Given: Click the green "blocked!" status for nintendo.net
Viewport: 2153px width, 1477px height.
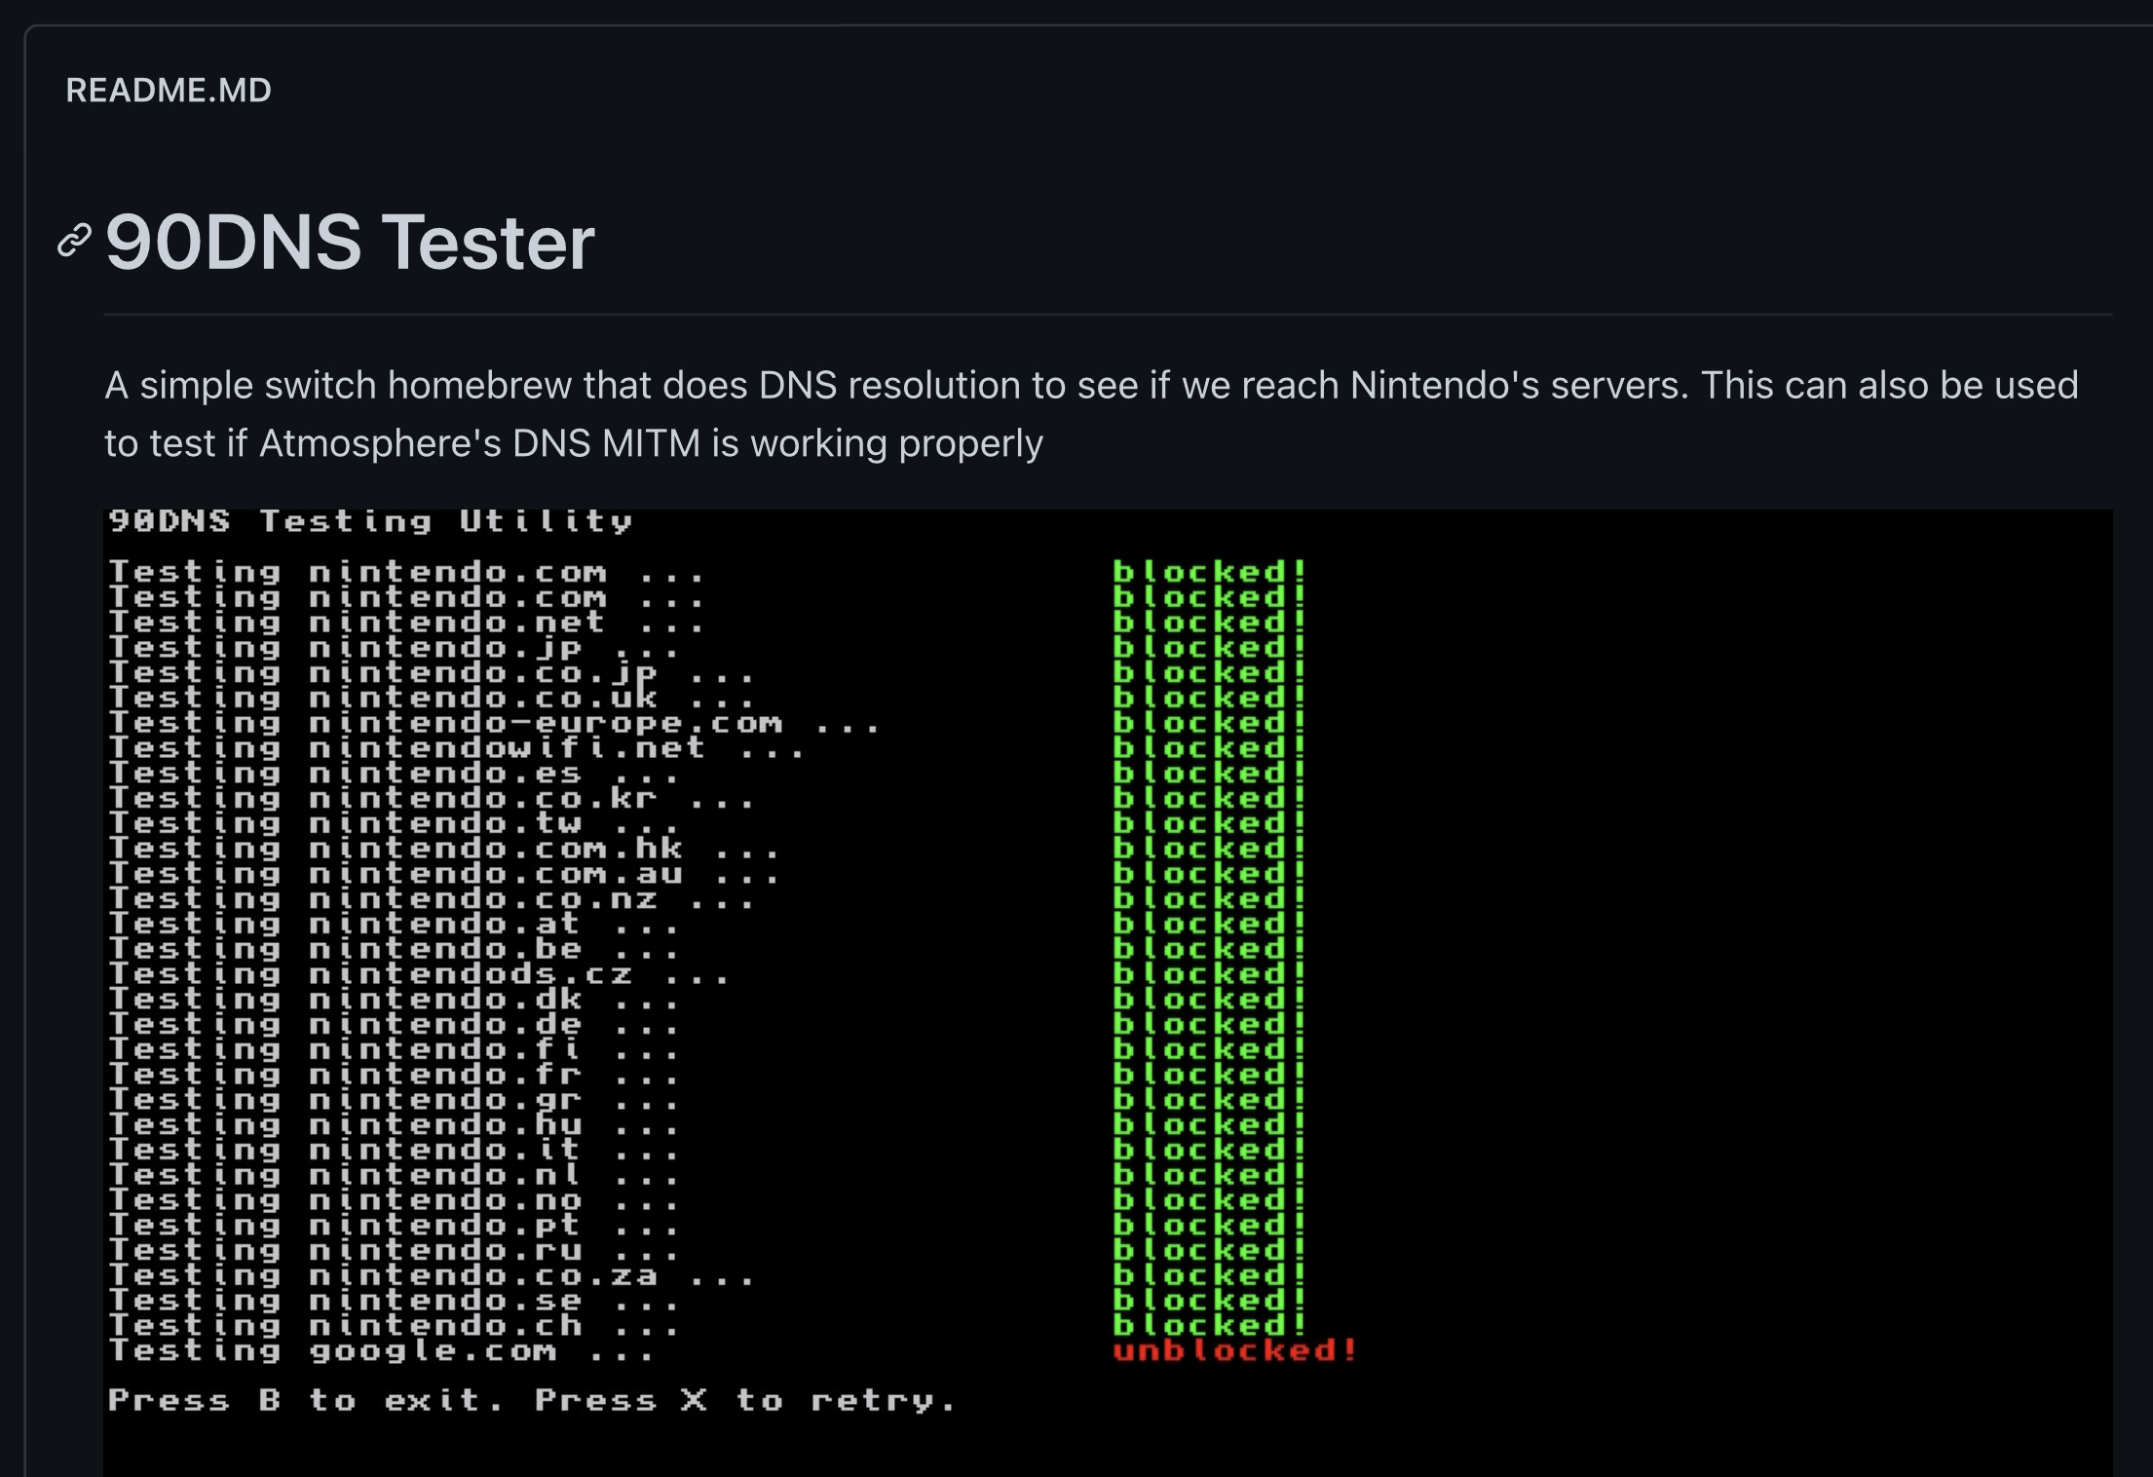Looking at the screenshot, I should click(1209, 623).
